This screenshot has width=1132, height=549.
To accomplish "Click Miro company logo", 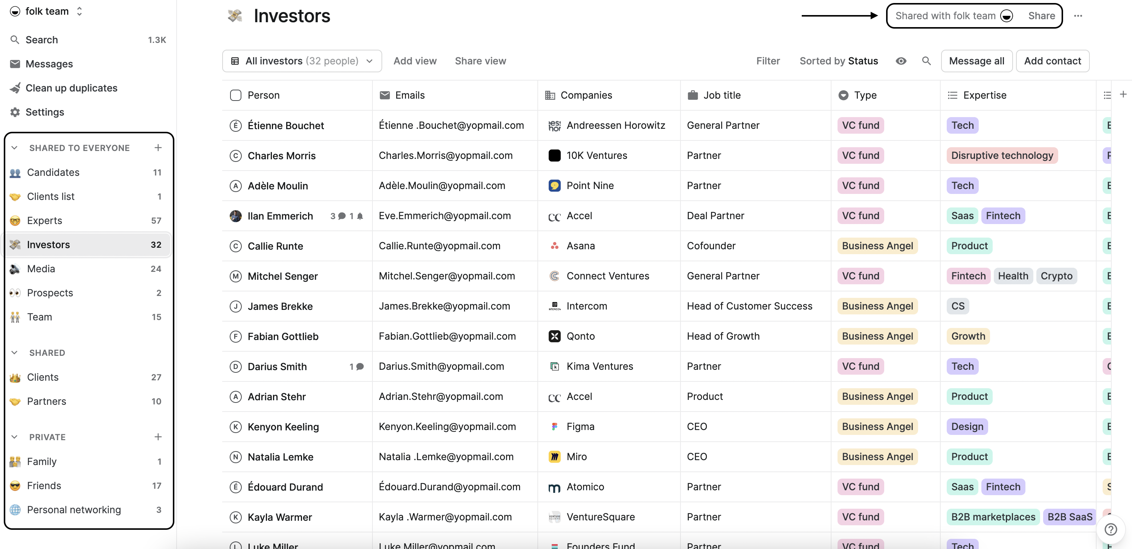I will coord(555,457).
